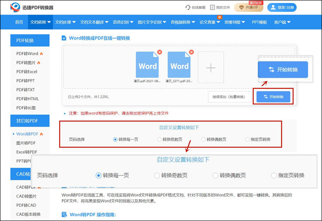Select the PDF转换 sidebar header

pos(30,40)
